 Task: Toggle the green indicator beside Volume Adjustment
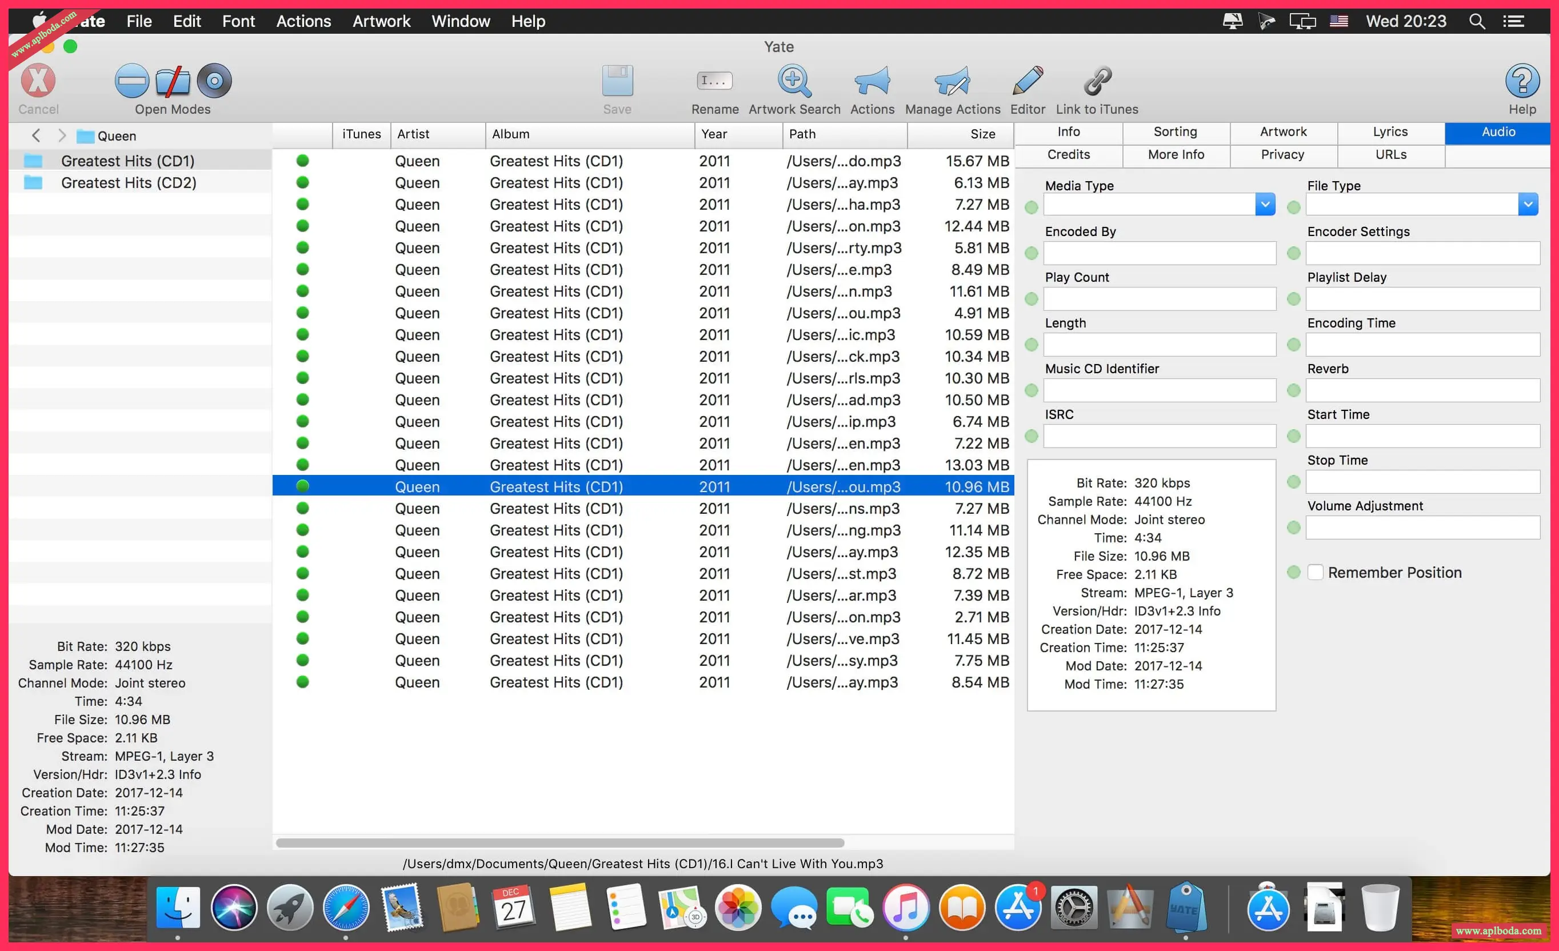[x=1294, y=528]
